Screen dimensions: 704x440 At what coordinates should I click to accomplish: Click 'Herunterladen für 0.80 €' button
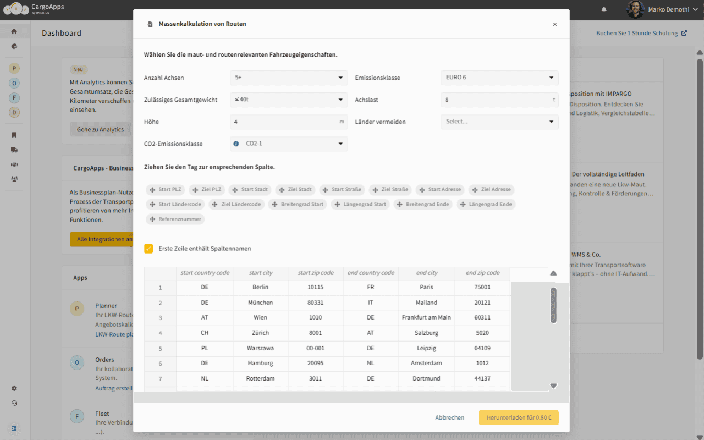point(518,418)
